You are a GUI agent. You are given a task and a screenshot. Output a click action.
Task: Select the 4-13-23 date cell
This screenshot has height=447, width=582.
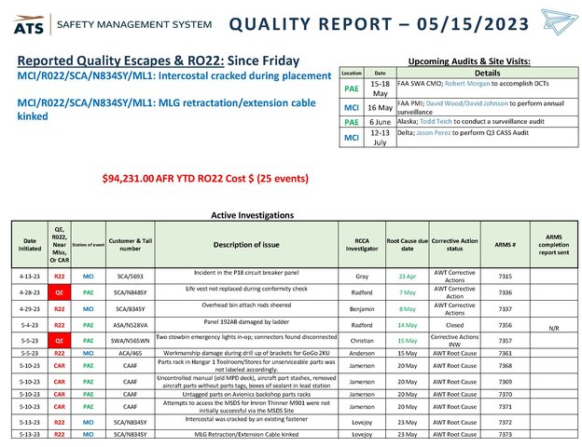(x=30, y=277)
